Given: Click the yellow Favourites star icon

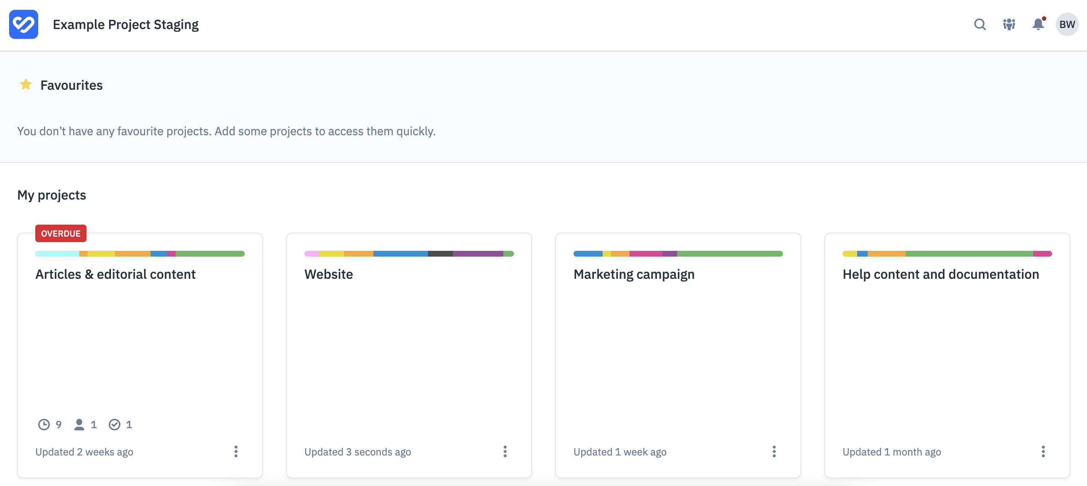Looking at the screenshot, I should coord(26,84).
